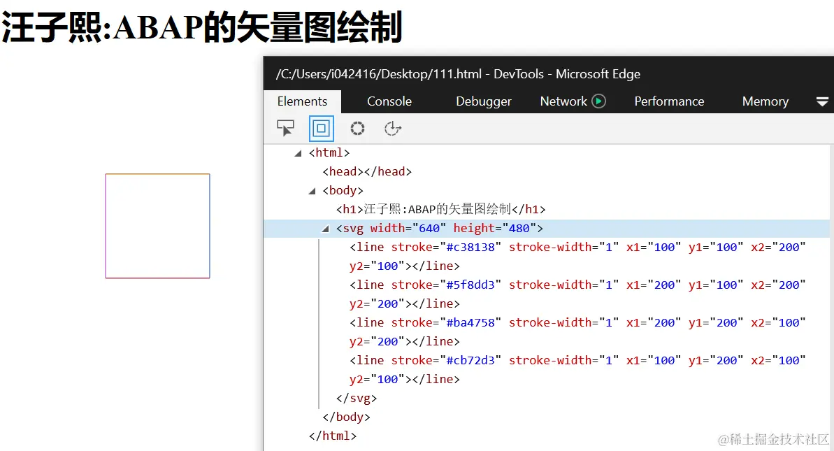The height and width of the screenshot is (451, 834).
Task: Switch to the Elements tab
Action: click(x=302, y=101)
